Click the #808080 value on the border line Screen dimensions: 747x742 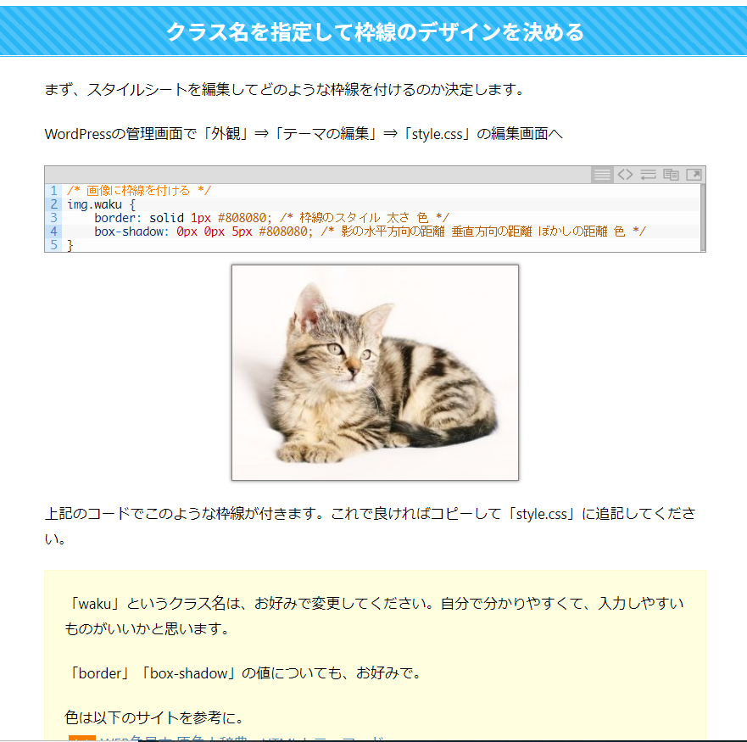242,218
